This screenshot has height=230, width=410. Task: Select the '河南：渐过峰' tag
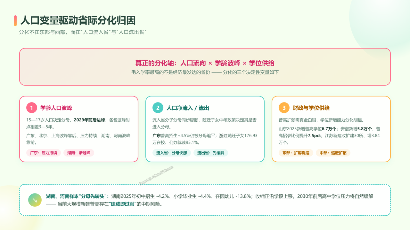pyautogui.click(x=79, y=153)
